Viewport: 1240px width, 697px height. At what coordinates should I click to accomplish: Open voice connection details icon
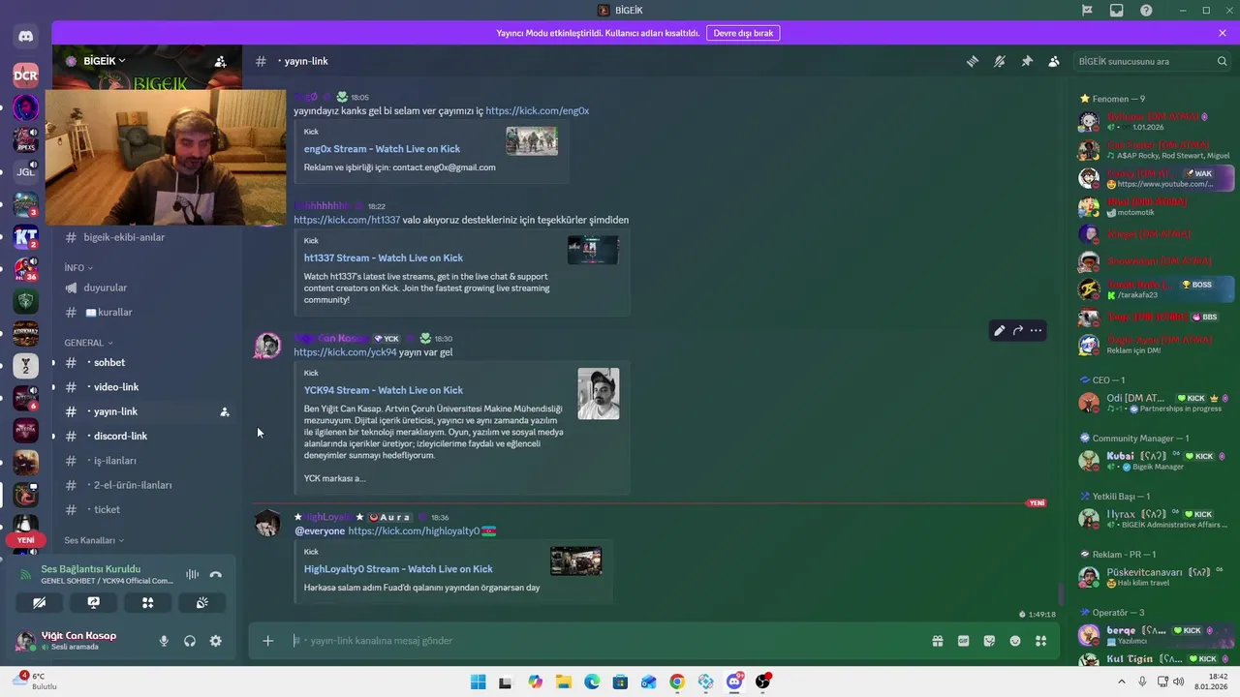192,574
